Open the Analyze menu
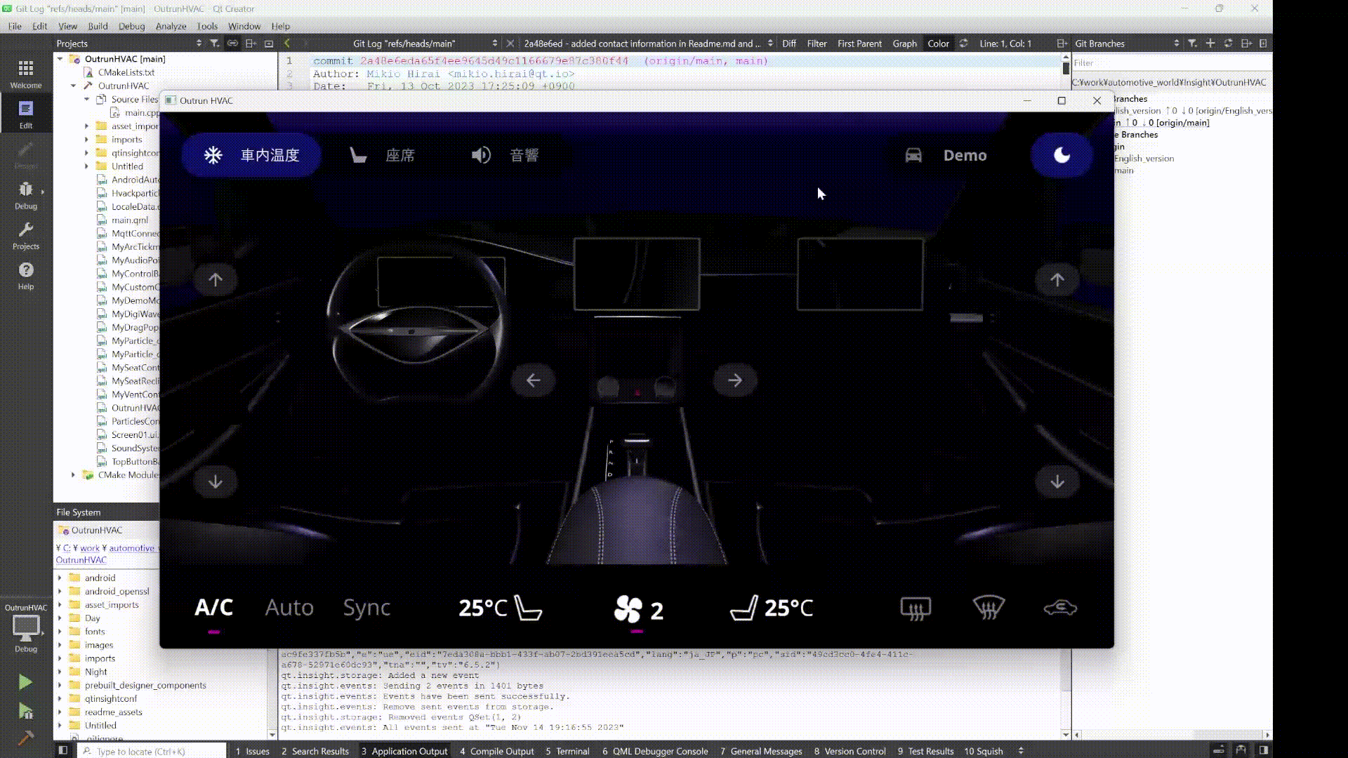 click(171, 26)
